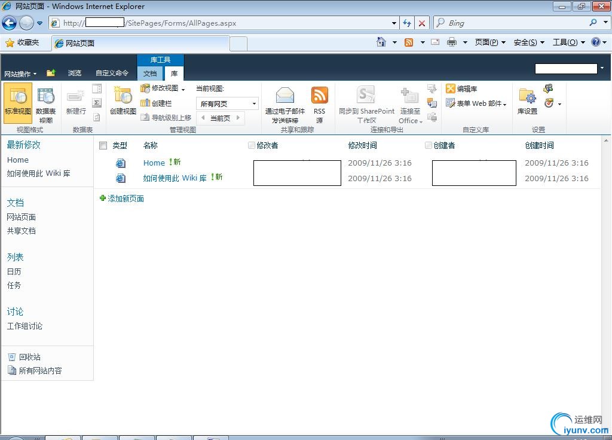Click Connect to Office (连接至Office) icon
The width and height of the screenshot is (612, 440).
click(x=409, y=96)
